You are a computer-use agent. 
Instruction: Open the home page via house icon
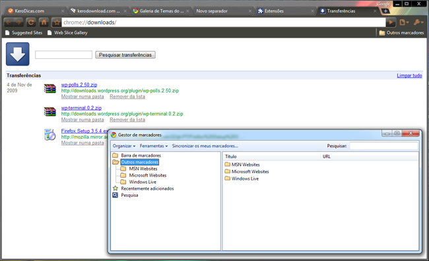(x=44, y=22)
